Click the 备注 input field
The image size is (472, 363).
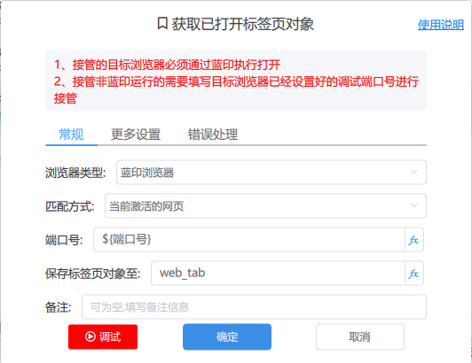[x=254, y=307]
